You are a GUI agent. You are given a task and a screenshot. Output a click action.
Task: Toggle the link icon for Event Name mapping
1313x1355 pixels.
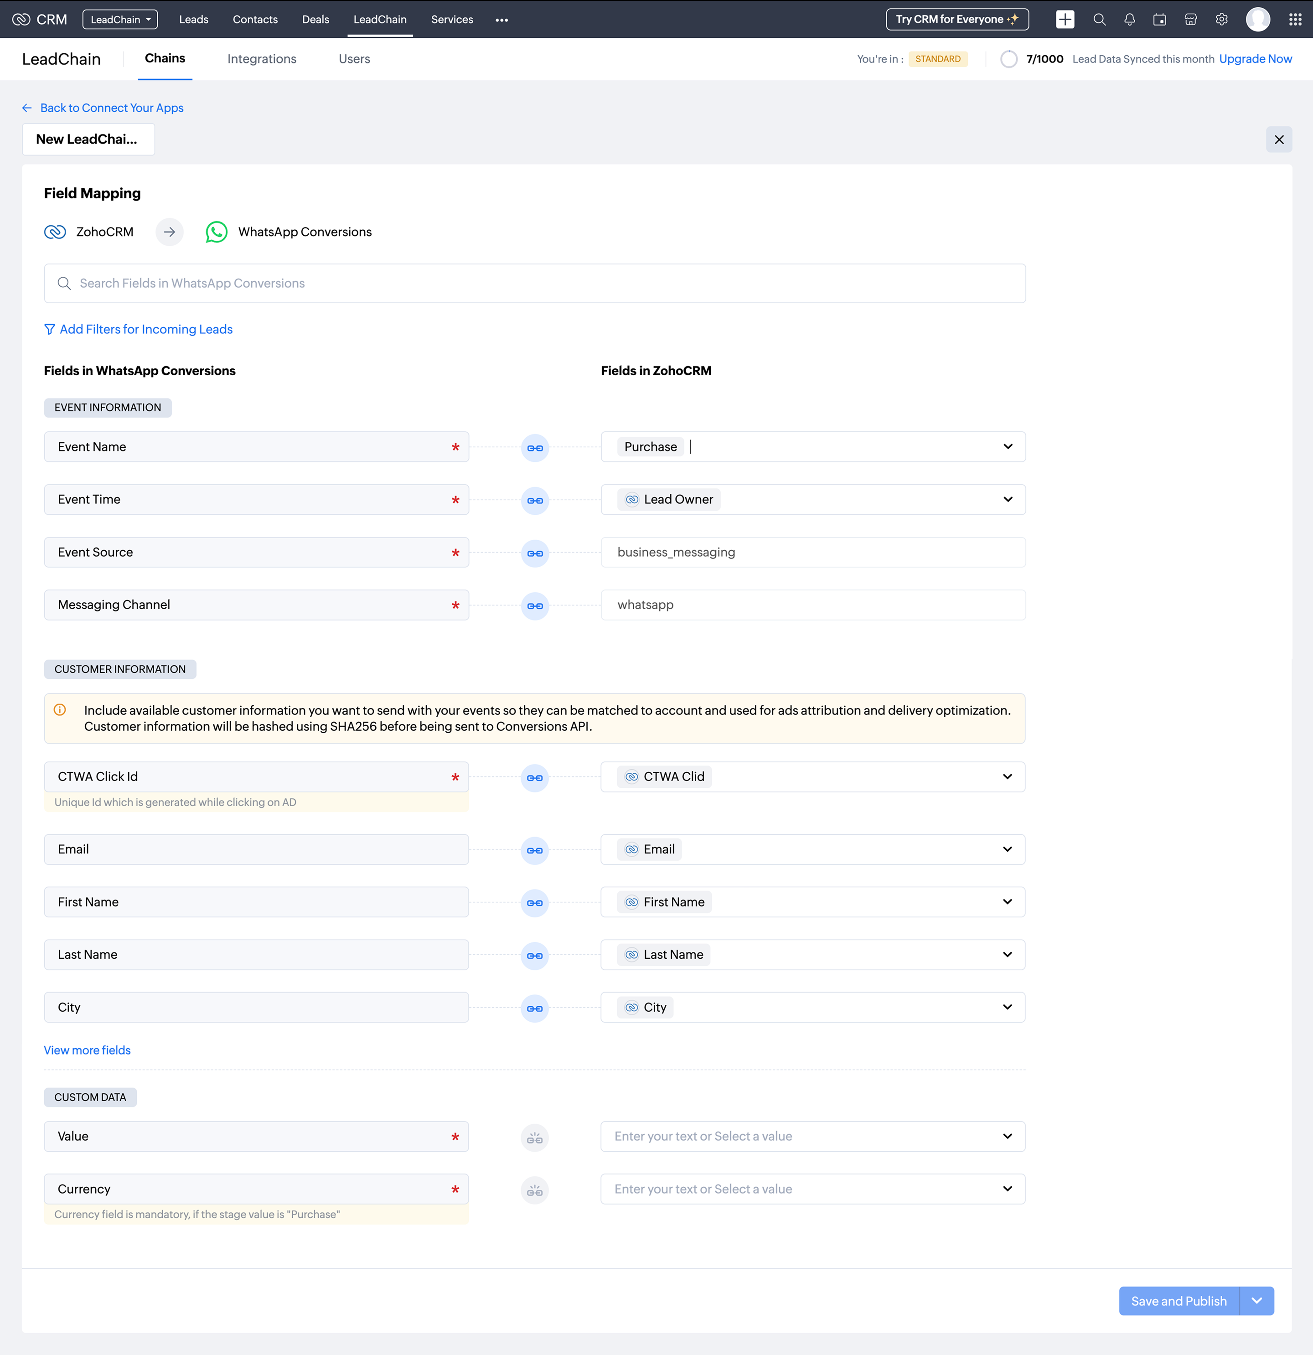point(534,448)
